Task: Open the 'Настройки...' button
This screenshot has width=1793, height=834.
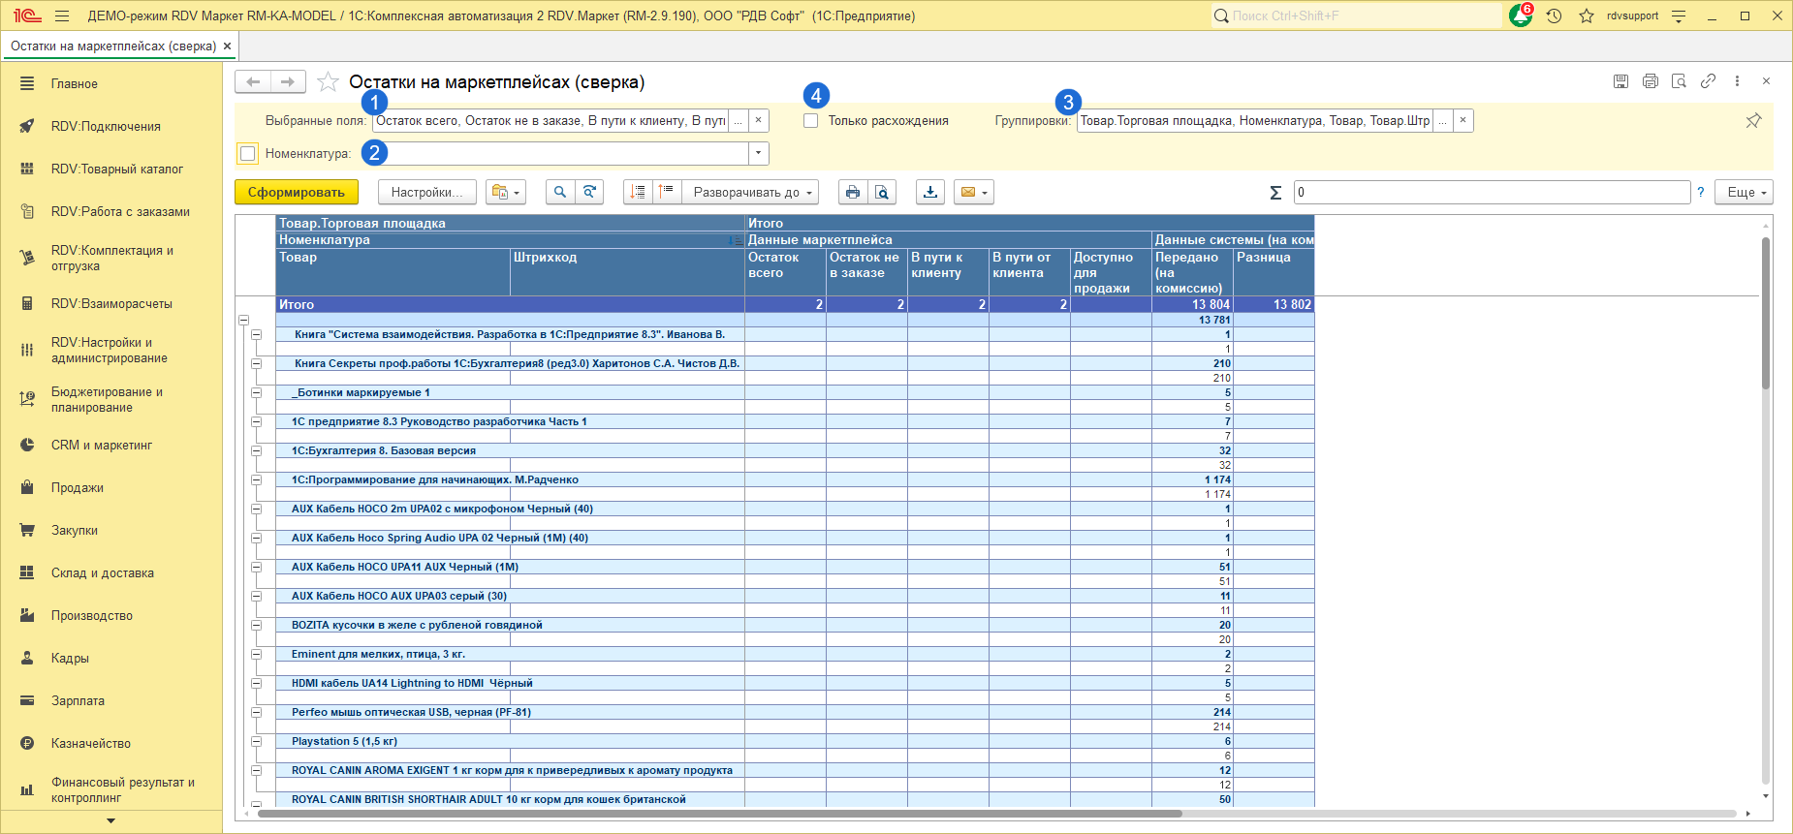Action: tap(426, 192)
